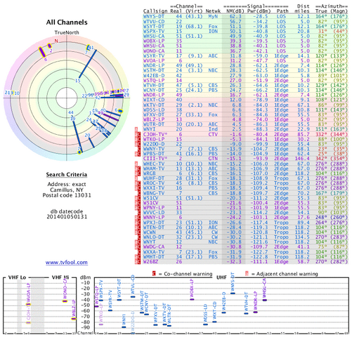Select the WSYR-TV ABC table row
The height and width of the screenshot is (337, 352).
pos(245,56)
